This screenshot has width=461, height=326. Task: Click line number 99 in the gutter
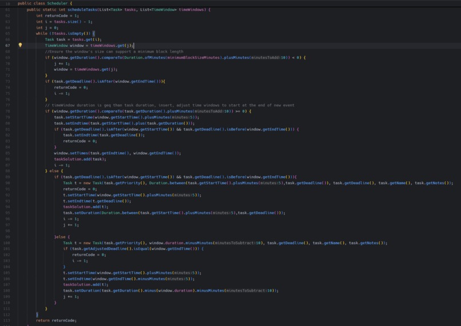(7, 237)
